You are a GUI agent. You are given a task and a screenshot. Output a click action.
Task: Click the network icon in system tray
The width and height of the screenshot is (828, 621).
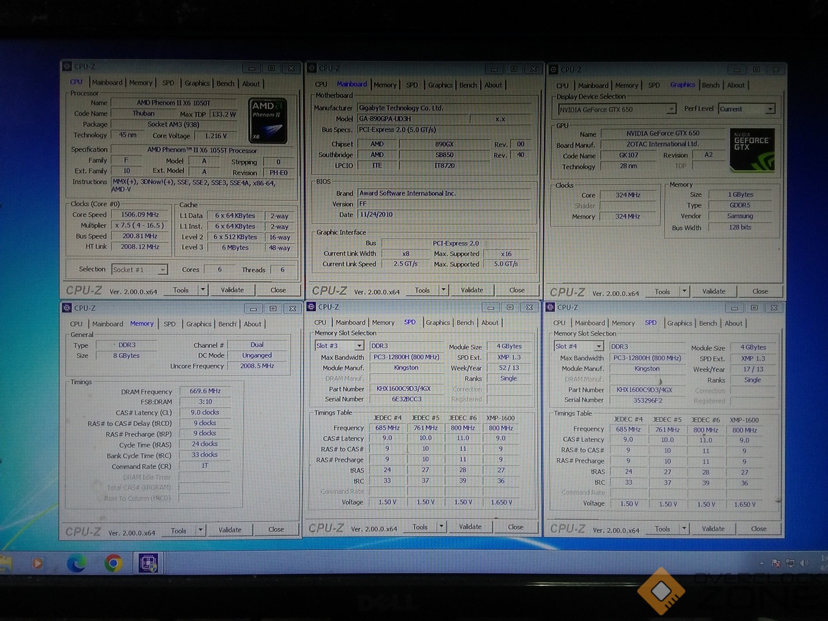[x=790, y=563]
